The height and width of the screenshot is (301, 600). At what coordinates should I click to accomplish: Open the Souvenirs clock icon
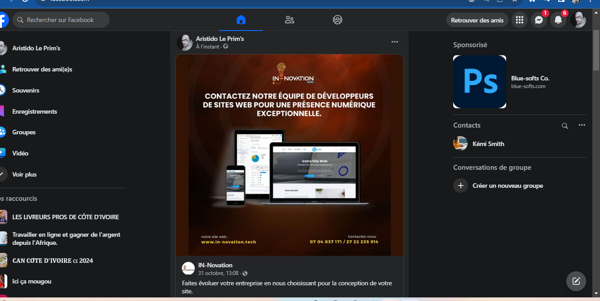coord(2,90)
